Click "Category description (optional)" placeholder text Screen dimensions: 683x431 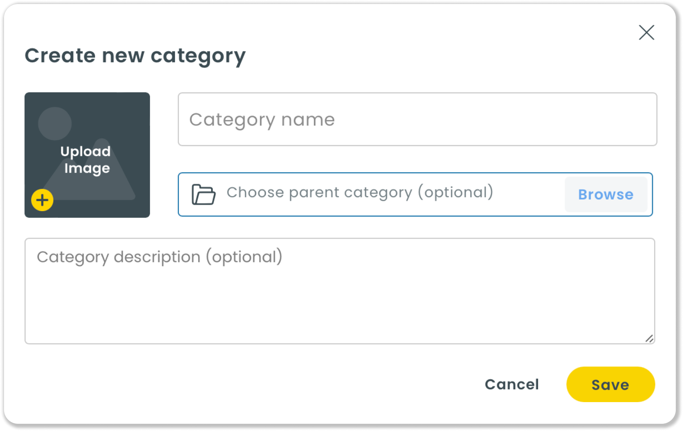(x=160, y=257)
